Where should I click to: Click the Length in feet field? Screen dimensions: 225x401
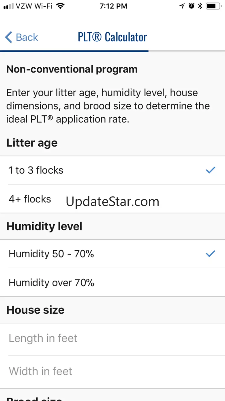click(x=112, y=338)
